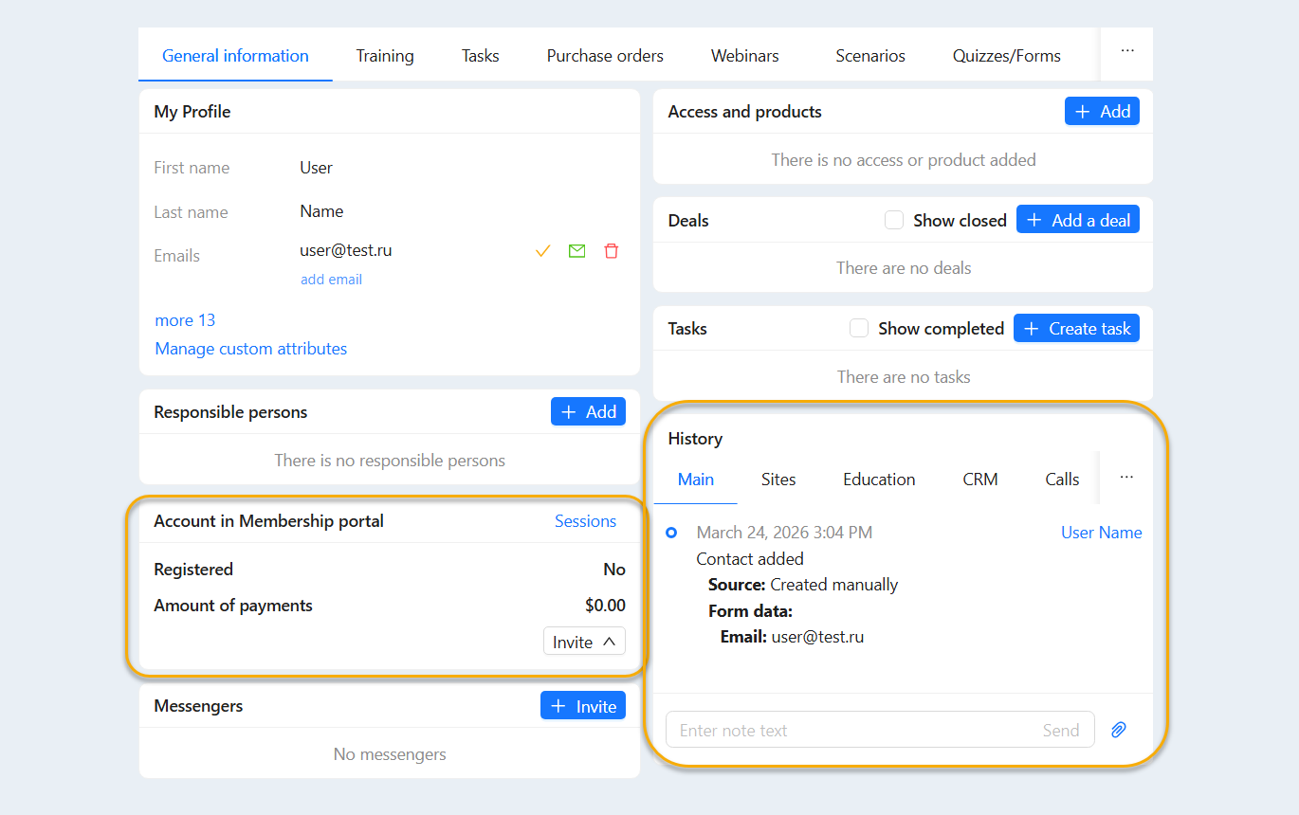Delete email using the red trash icon
1299x815 pixels.
point(612,251)
